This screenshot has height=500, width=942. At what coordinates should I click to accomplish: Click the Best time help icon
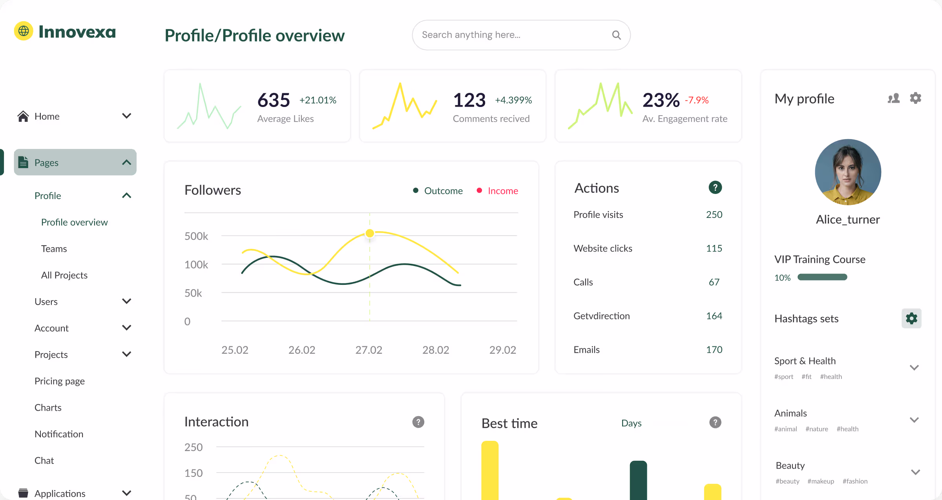tap(715, 422)
